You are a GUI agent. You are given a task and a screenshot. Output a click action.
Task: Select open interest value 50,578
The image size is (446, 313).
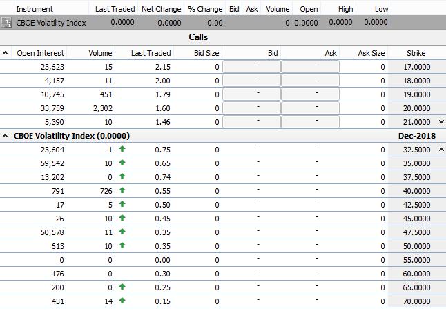click(52, 232)
